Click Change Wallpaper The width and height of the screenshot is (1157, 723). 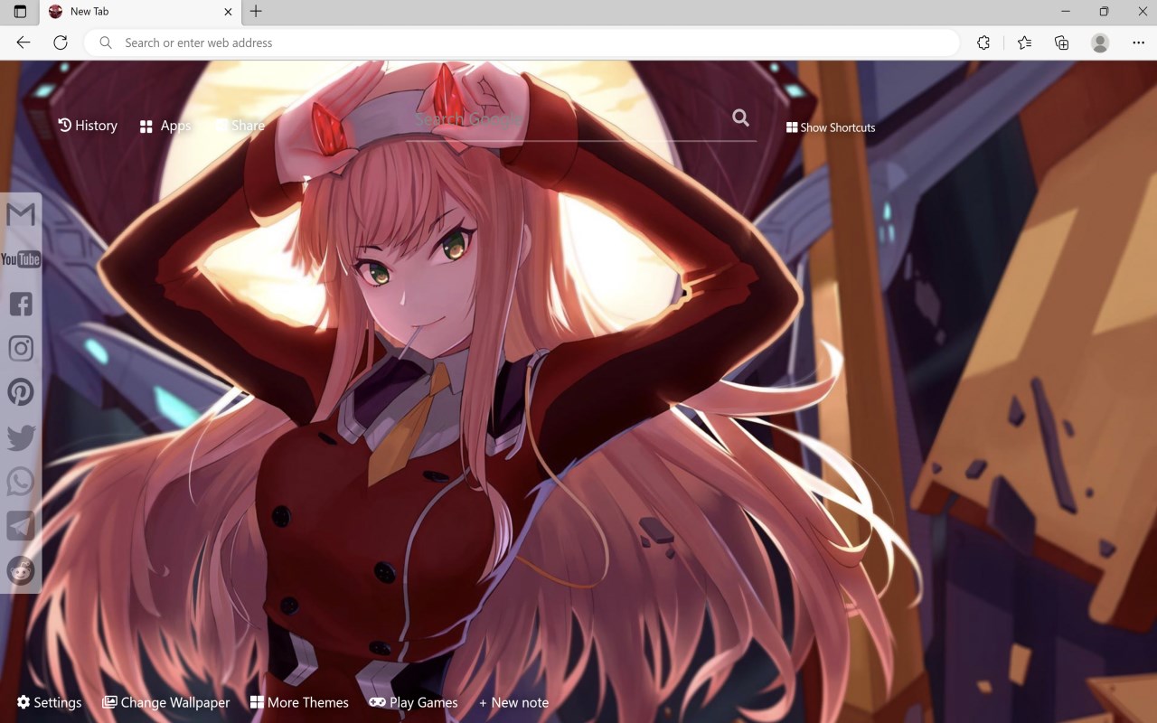click(x=166, y=702)
